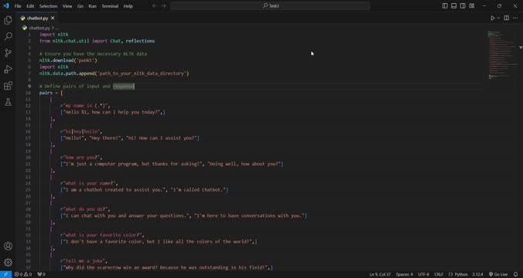523x278 pixels.
Task: Customize layout from title bar icon
Action: (x=472, y=6)
